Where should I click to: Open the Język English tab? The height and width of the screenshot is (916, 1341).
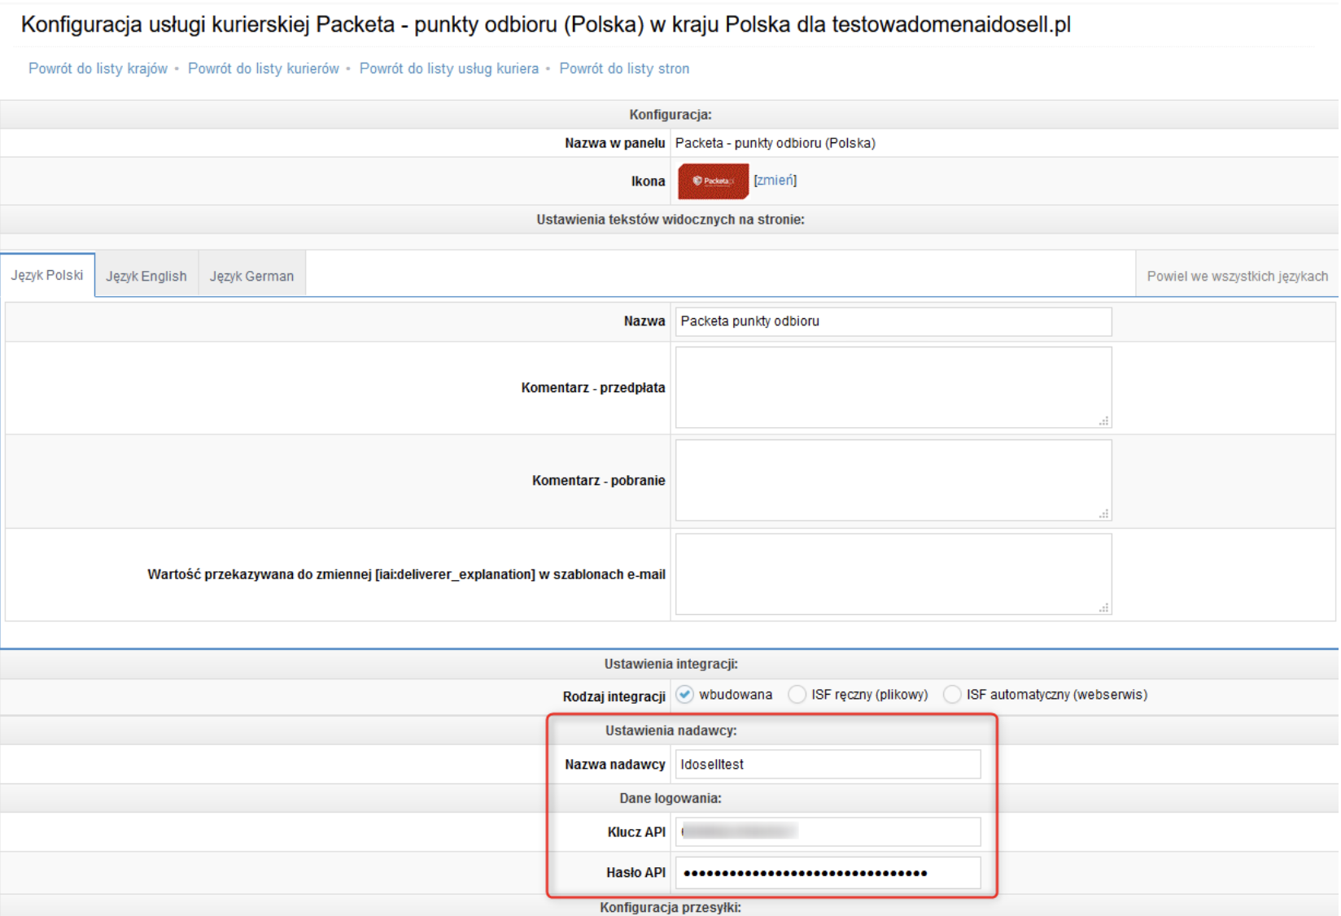[x=146, y=276]
